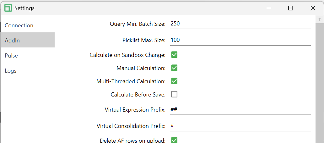Image resolution: width=324 pixels, height=143 pixels.
Task: Maximize the Settings window
Action: point(290,8)
